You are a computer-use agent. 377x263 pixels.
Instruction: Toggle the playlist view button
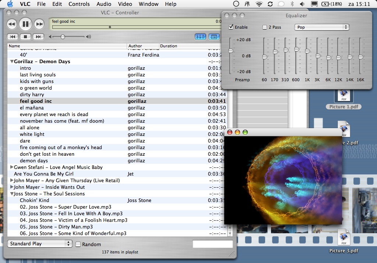(214, 37)
